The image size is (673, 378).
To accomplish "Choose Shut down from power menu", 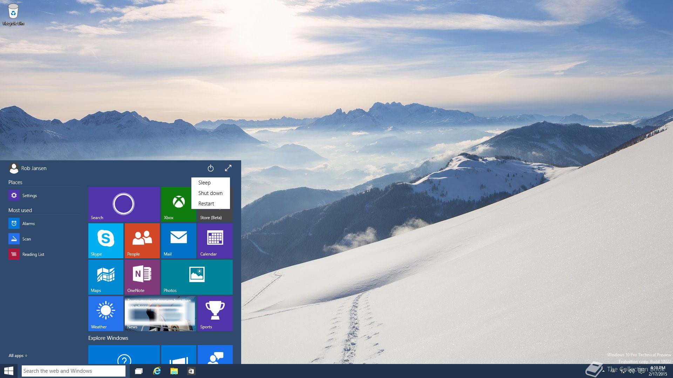I will point(211,193).
